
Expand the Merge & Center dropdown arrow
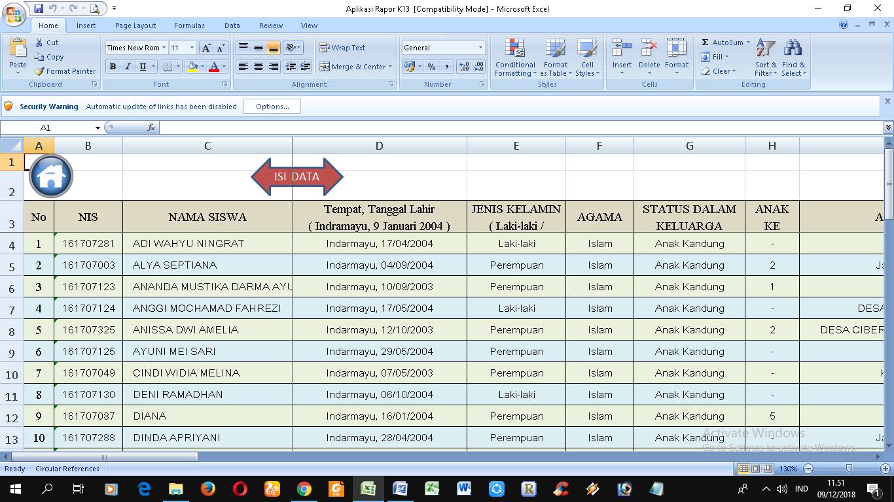pos(390,67)
